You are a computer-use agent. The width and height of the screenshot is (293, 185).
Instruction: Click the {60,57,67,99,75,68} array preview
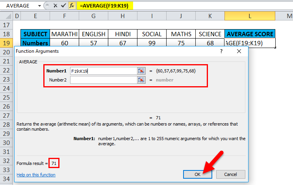pyautogui.click(x=176, y=71)
